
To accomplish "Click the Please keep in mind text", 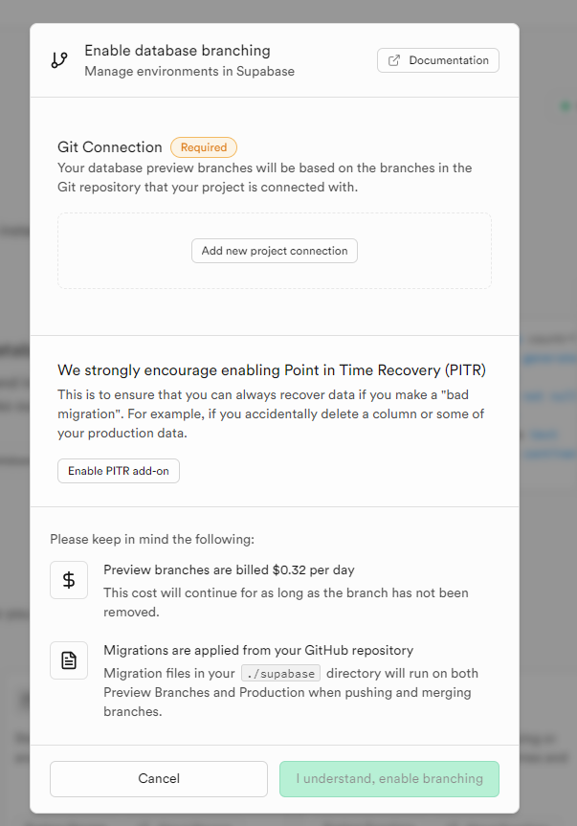I will (x=152, y=540).
